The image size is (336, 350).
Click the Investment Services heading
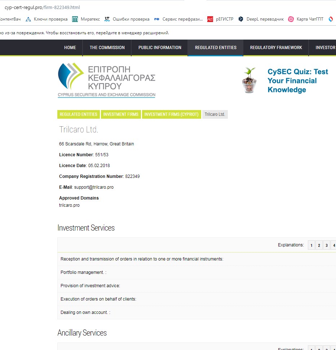click(x=86, y=228)
